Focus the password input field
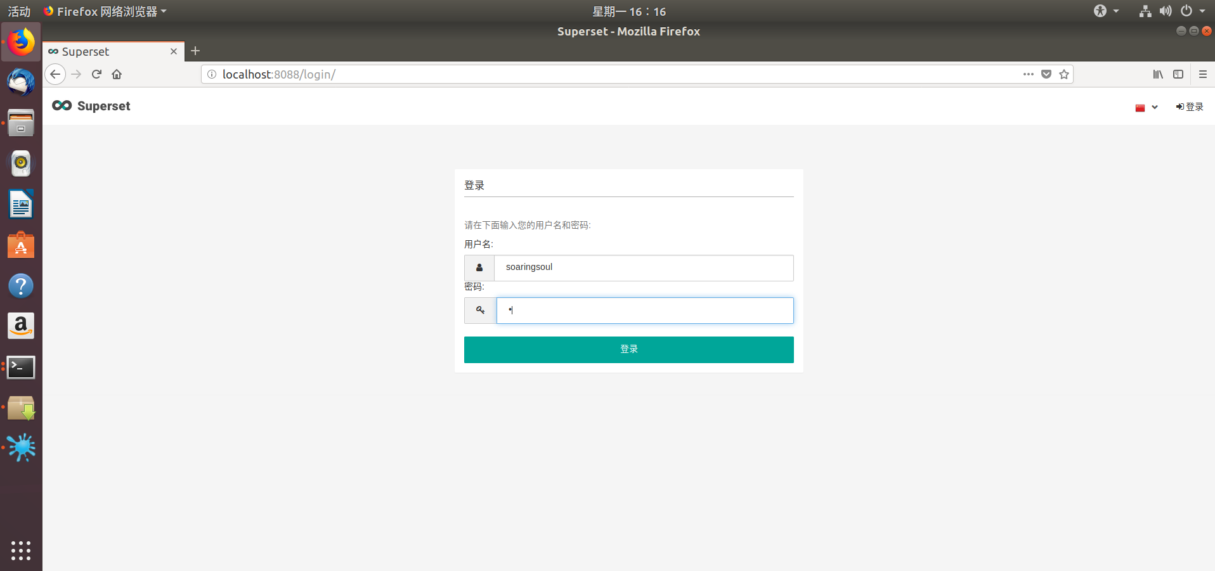This screenshot has height=571, width=1215. click(x=645, y=311)
